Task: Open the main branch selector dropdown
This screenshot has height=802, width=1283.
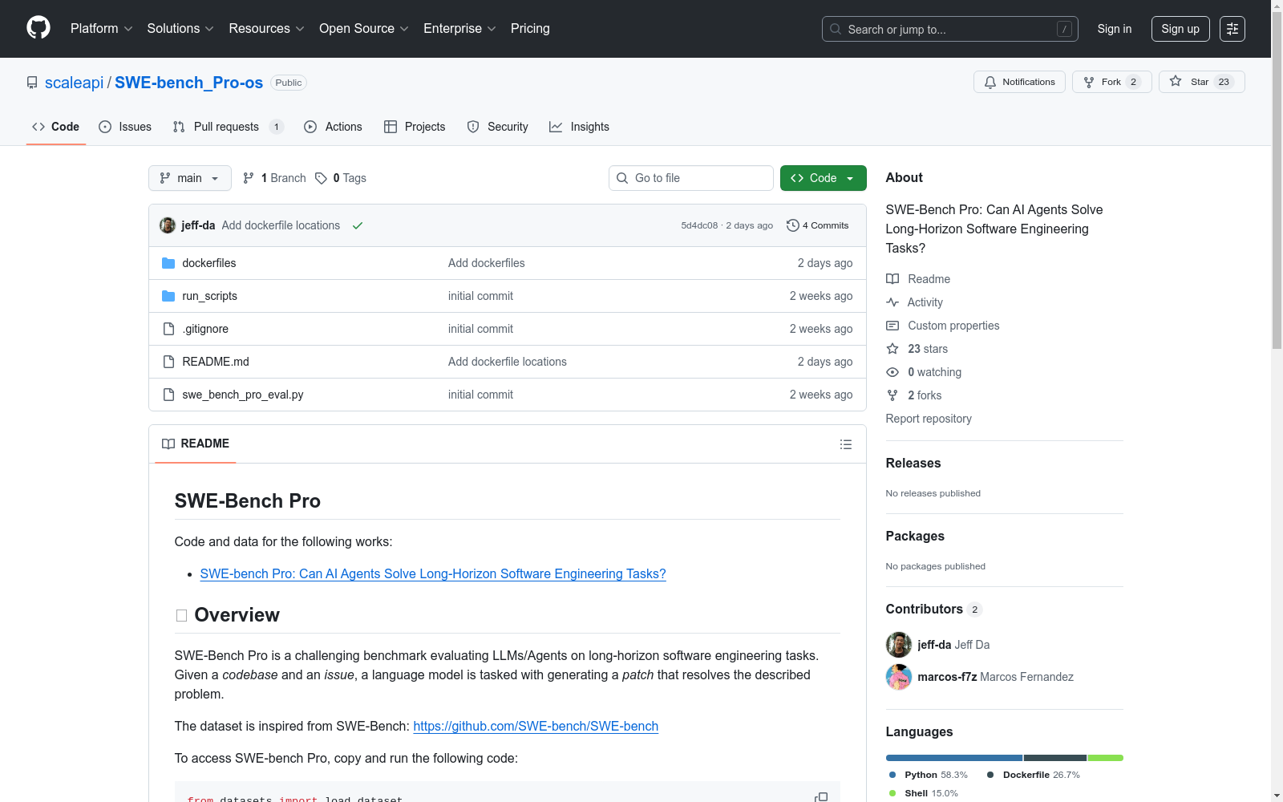Action: (190, 178)
